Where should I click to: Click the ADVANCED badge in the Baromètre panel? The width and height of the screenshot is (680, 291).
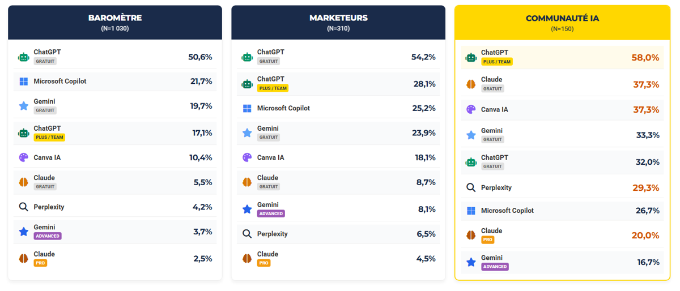tap(47, 236)
